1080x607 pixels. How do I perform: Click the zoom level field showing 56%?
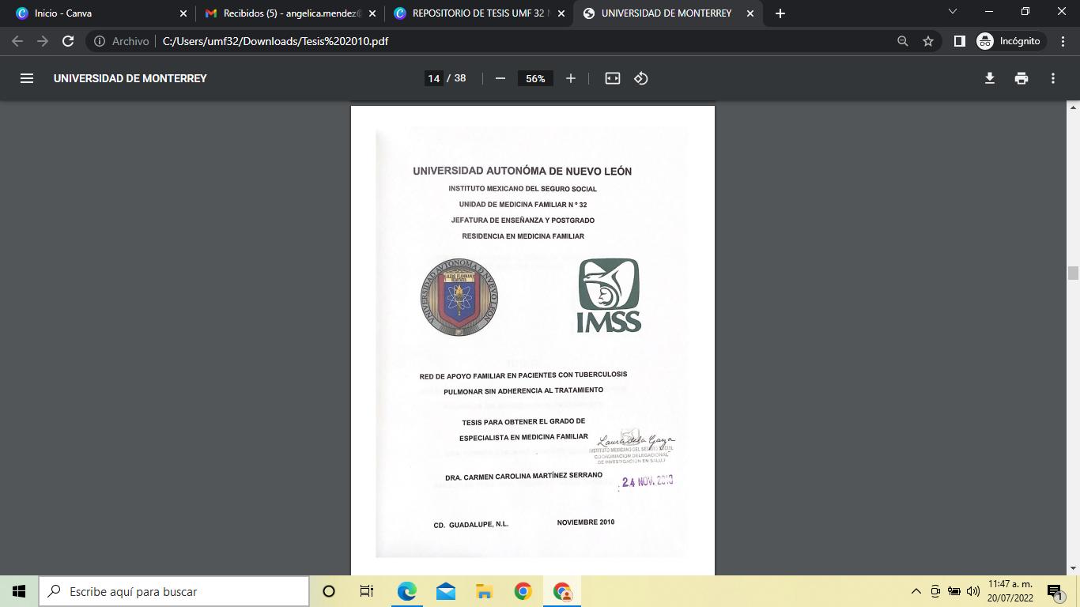535,78
